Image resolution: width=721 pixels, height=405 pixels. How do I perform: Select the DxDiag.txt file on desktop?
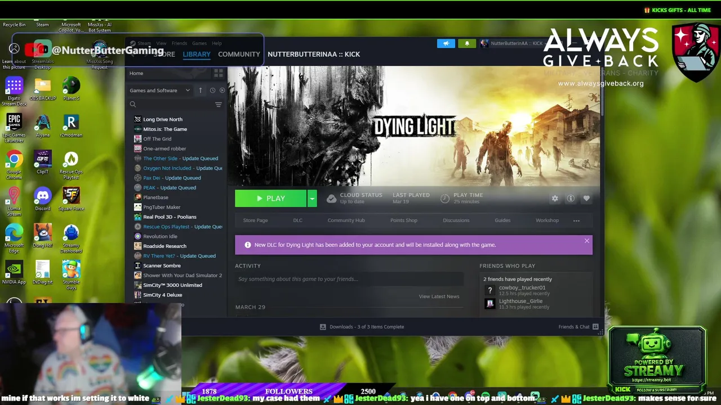(x=43, y=272)
